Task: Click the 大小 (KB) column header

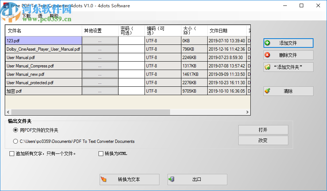Action: tap(194, 31)
